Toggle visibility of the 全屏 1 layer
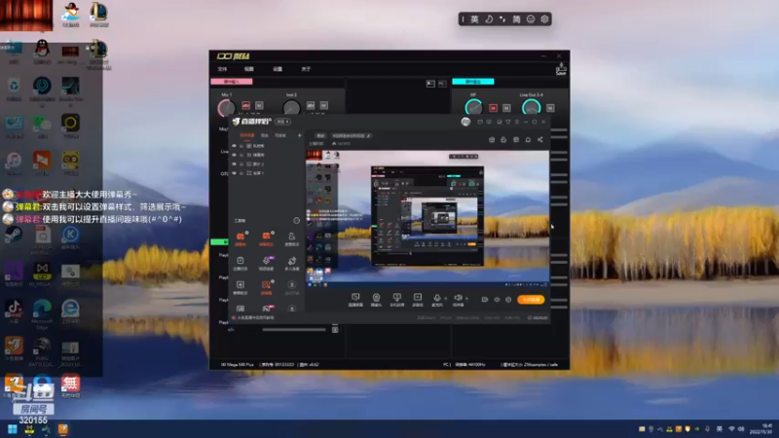The width and height of the screenshot is (779, 438). pyautogui.click(x=234, y=173)
